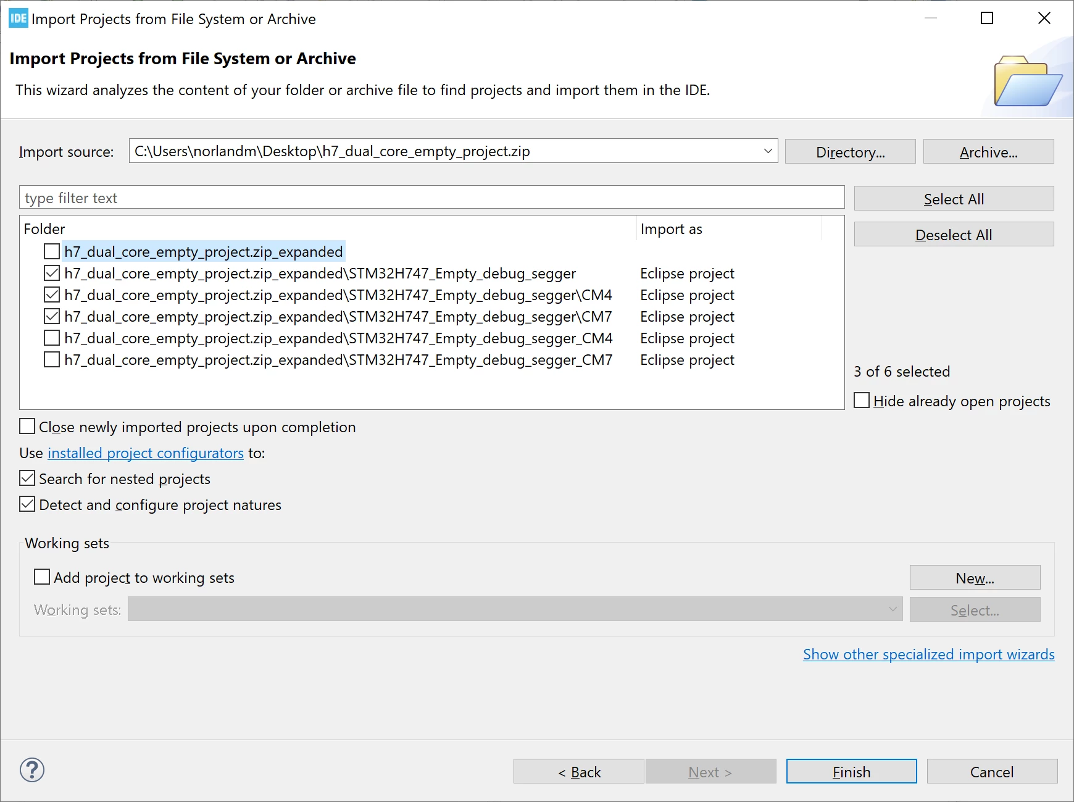Click Eclipse project cell for STM32H747_Empty_debug_segger_CM4
The height and width of the screenshot is (802, 1074).
point(687,338)
